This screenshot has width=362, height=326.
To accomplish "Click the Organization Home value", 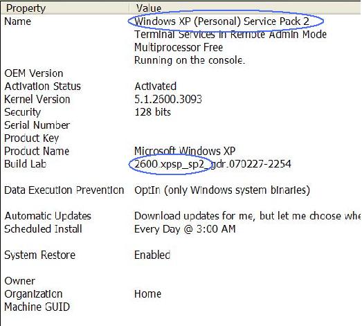I will coord(147,294).
